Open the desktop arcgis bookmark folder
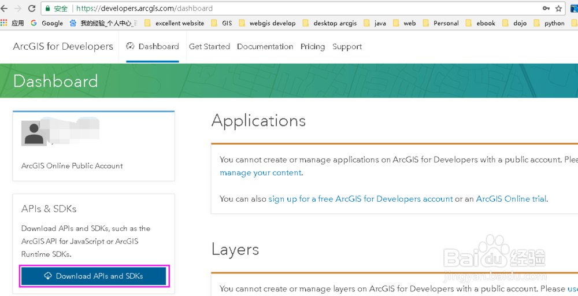 tap(329, 23)
